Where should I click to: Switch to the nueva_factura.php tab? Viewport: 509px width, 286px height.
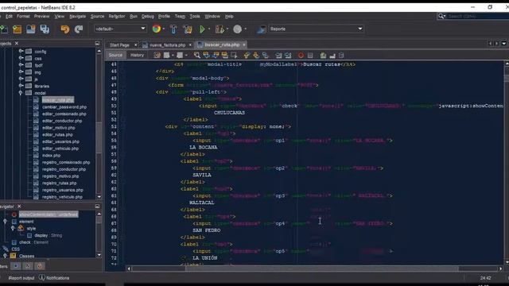click(167, 45)
